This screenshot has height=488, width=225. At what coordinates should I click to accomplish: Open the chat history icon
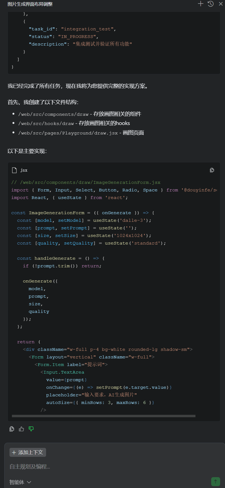[211, 4]
